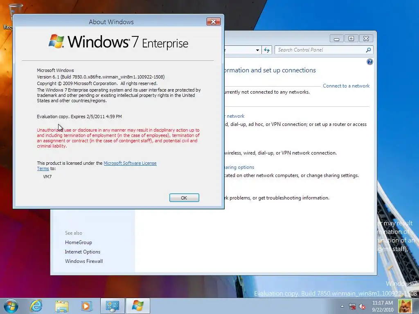The image size is (419, 314).
Task: Open Internet Options from See also
Action: click(82, 252)
